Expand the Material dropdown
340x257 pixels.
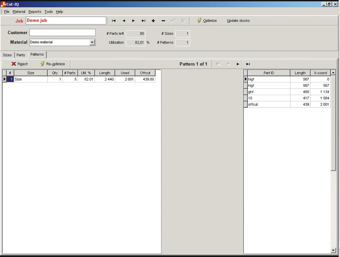[x=92, y=42]
